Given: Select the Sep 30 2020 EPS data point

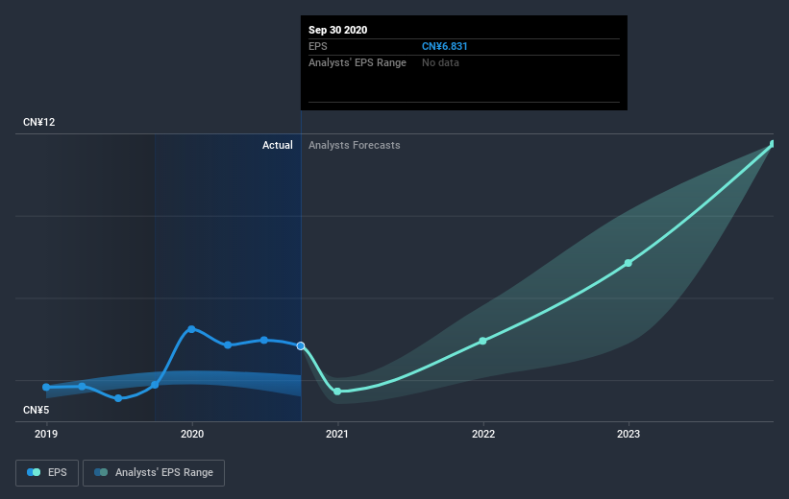Looking at the screenshot, I should point(301,345).
